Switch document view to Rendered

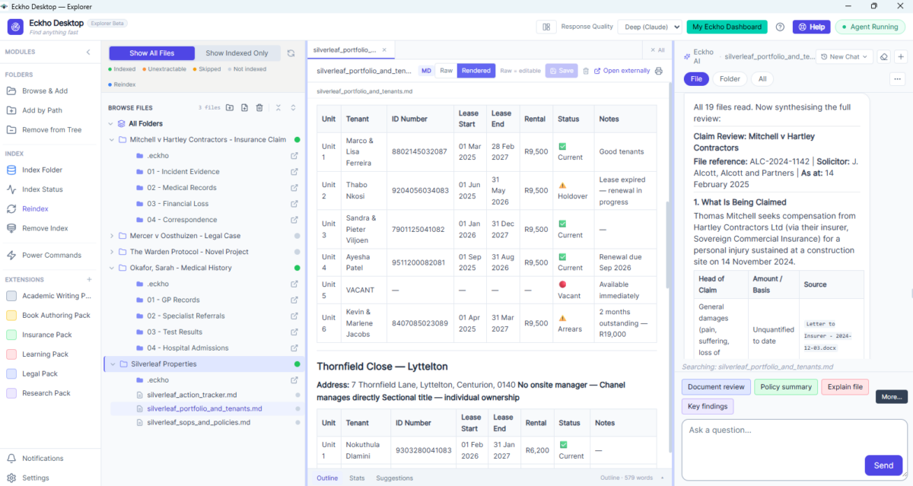click(x=476, y=71)
